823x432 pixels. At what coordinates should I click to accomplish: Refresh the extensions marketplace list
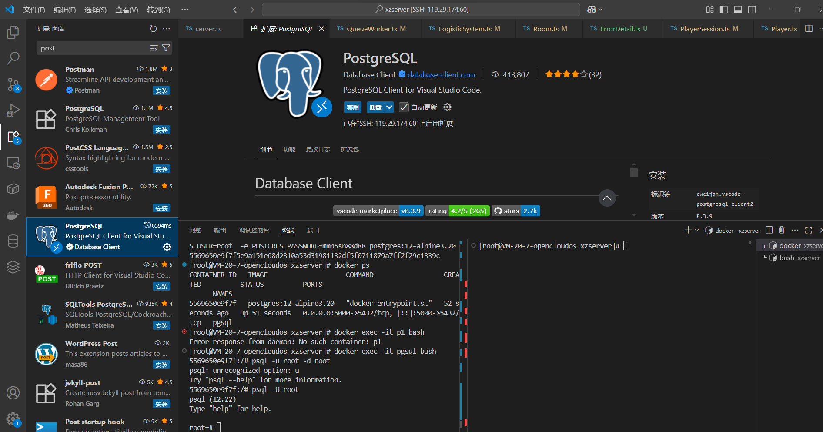click(x=153, y=29)
